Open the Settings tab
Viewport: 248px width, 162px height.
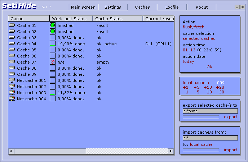pos(113,7)
